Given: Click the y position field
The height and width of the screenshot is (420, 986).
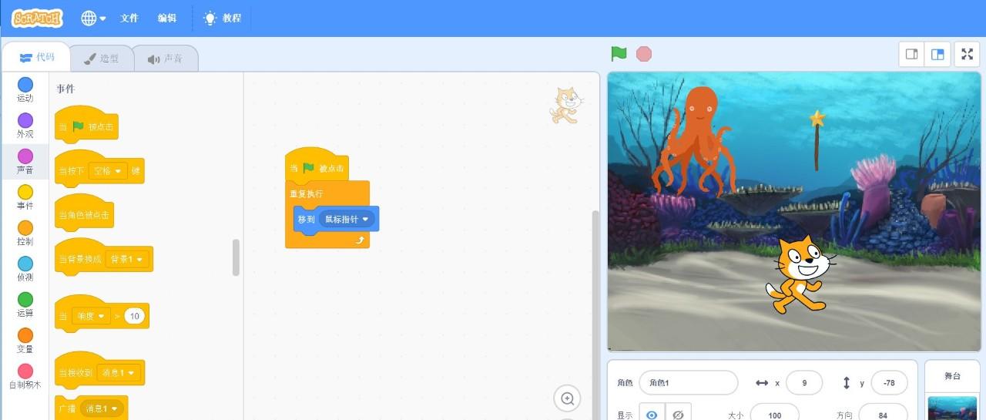Looking at the screenshot, I should [x=889, y=383].
